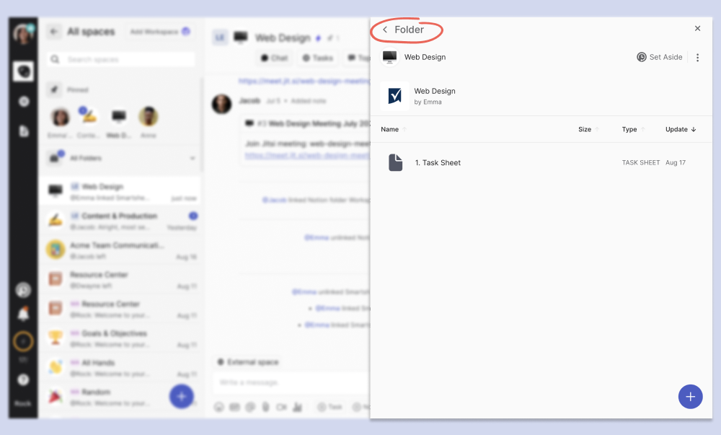721x435 pixels.
Task: Close the Folder panel
Action: 697,29
